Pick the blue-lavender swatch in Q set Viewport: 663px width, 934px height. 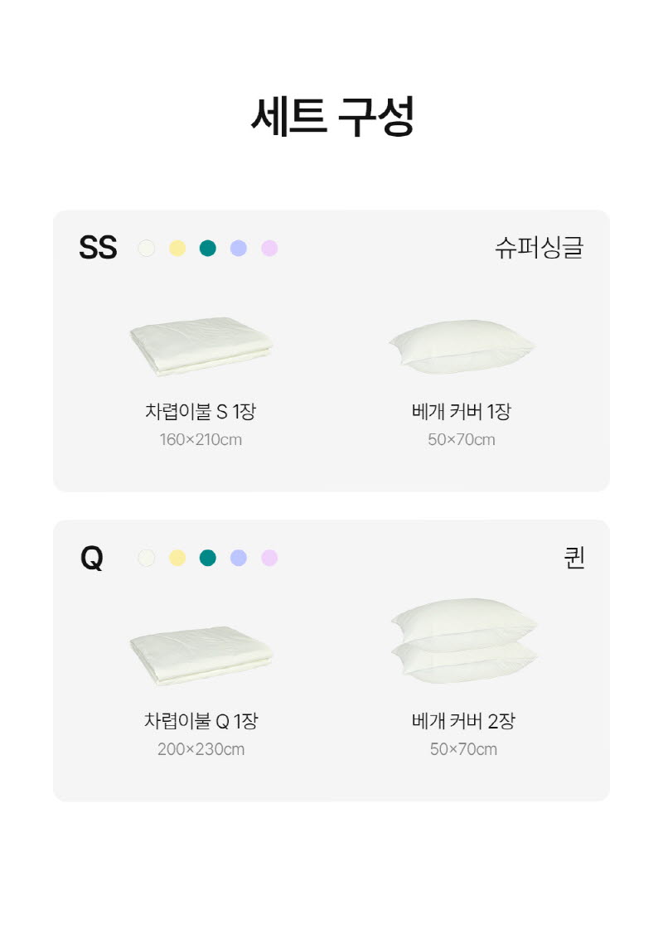239,558
